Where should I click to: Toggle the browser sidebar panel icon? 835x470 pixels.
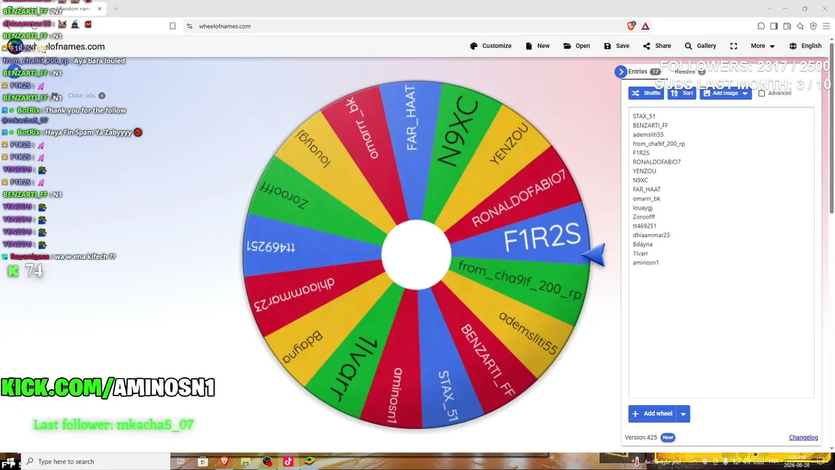pos(774,26)
